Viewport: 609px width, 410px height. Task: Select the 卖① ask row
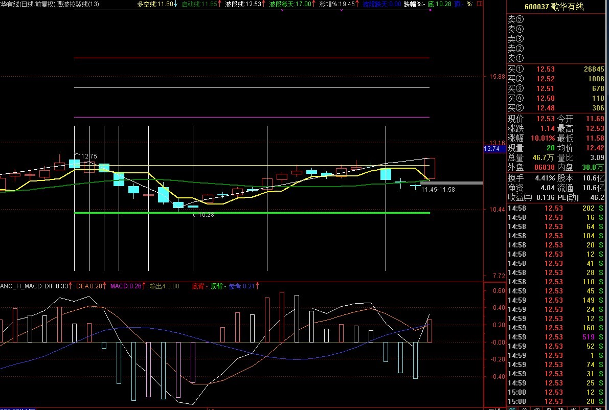(556, 59)
